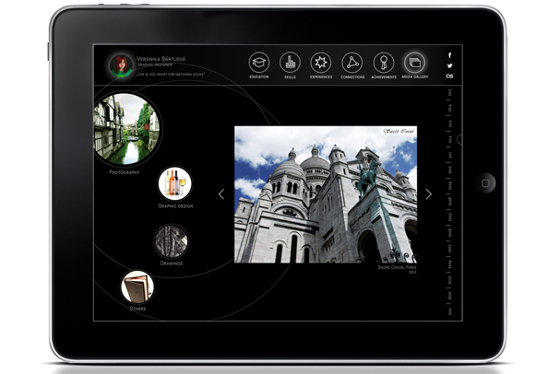Click the Graphic design text label

175,205
